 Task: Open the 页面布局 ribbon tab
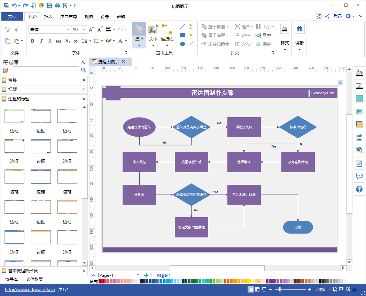[68, 16]
